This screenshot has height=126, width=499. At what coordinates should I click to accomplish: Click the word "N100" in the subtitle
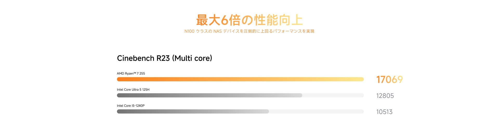pos(189,31)
